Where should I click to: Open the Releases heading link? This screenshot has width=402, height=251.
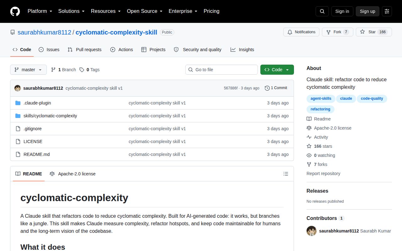pyautogui.click(x=317, y=191)
